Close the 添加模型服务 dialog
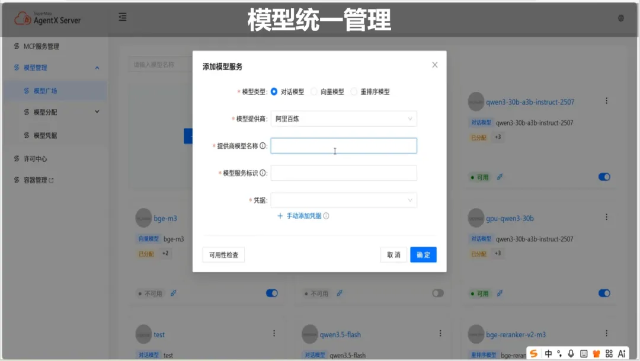This screenshot has width=640, height=361. [435, 65]
